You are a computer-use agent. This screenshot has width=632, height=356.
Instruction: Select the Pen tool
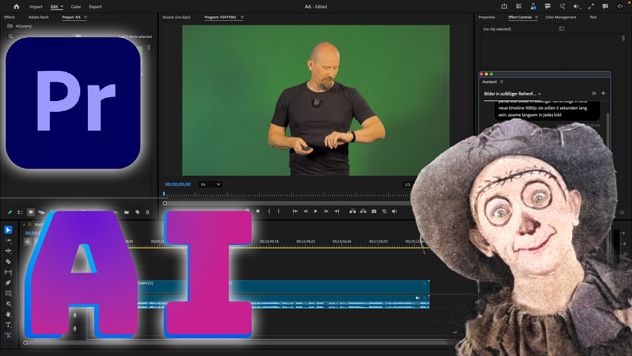coord(8,283)
